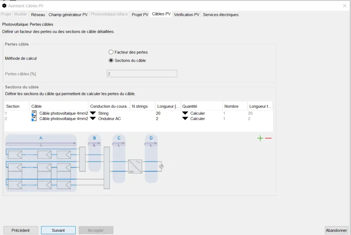The width and height of the screenshot is (351, 235).
Task: Select segment D label in wiring diagram
Action: (151, 138)
